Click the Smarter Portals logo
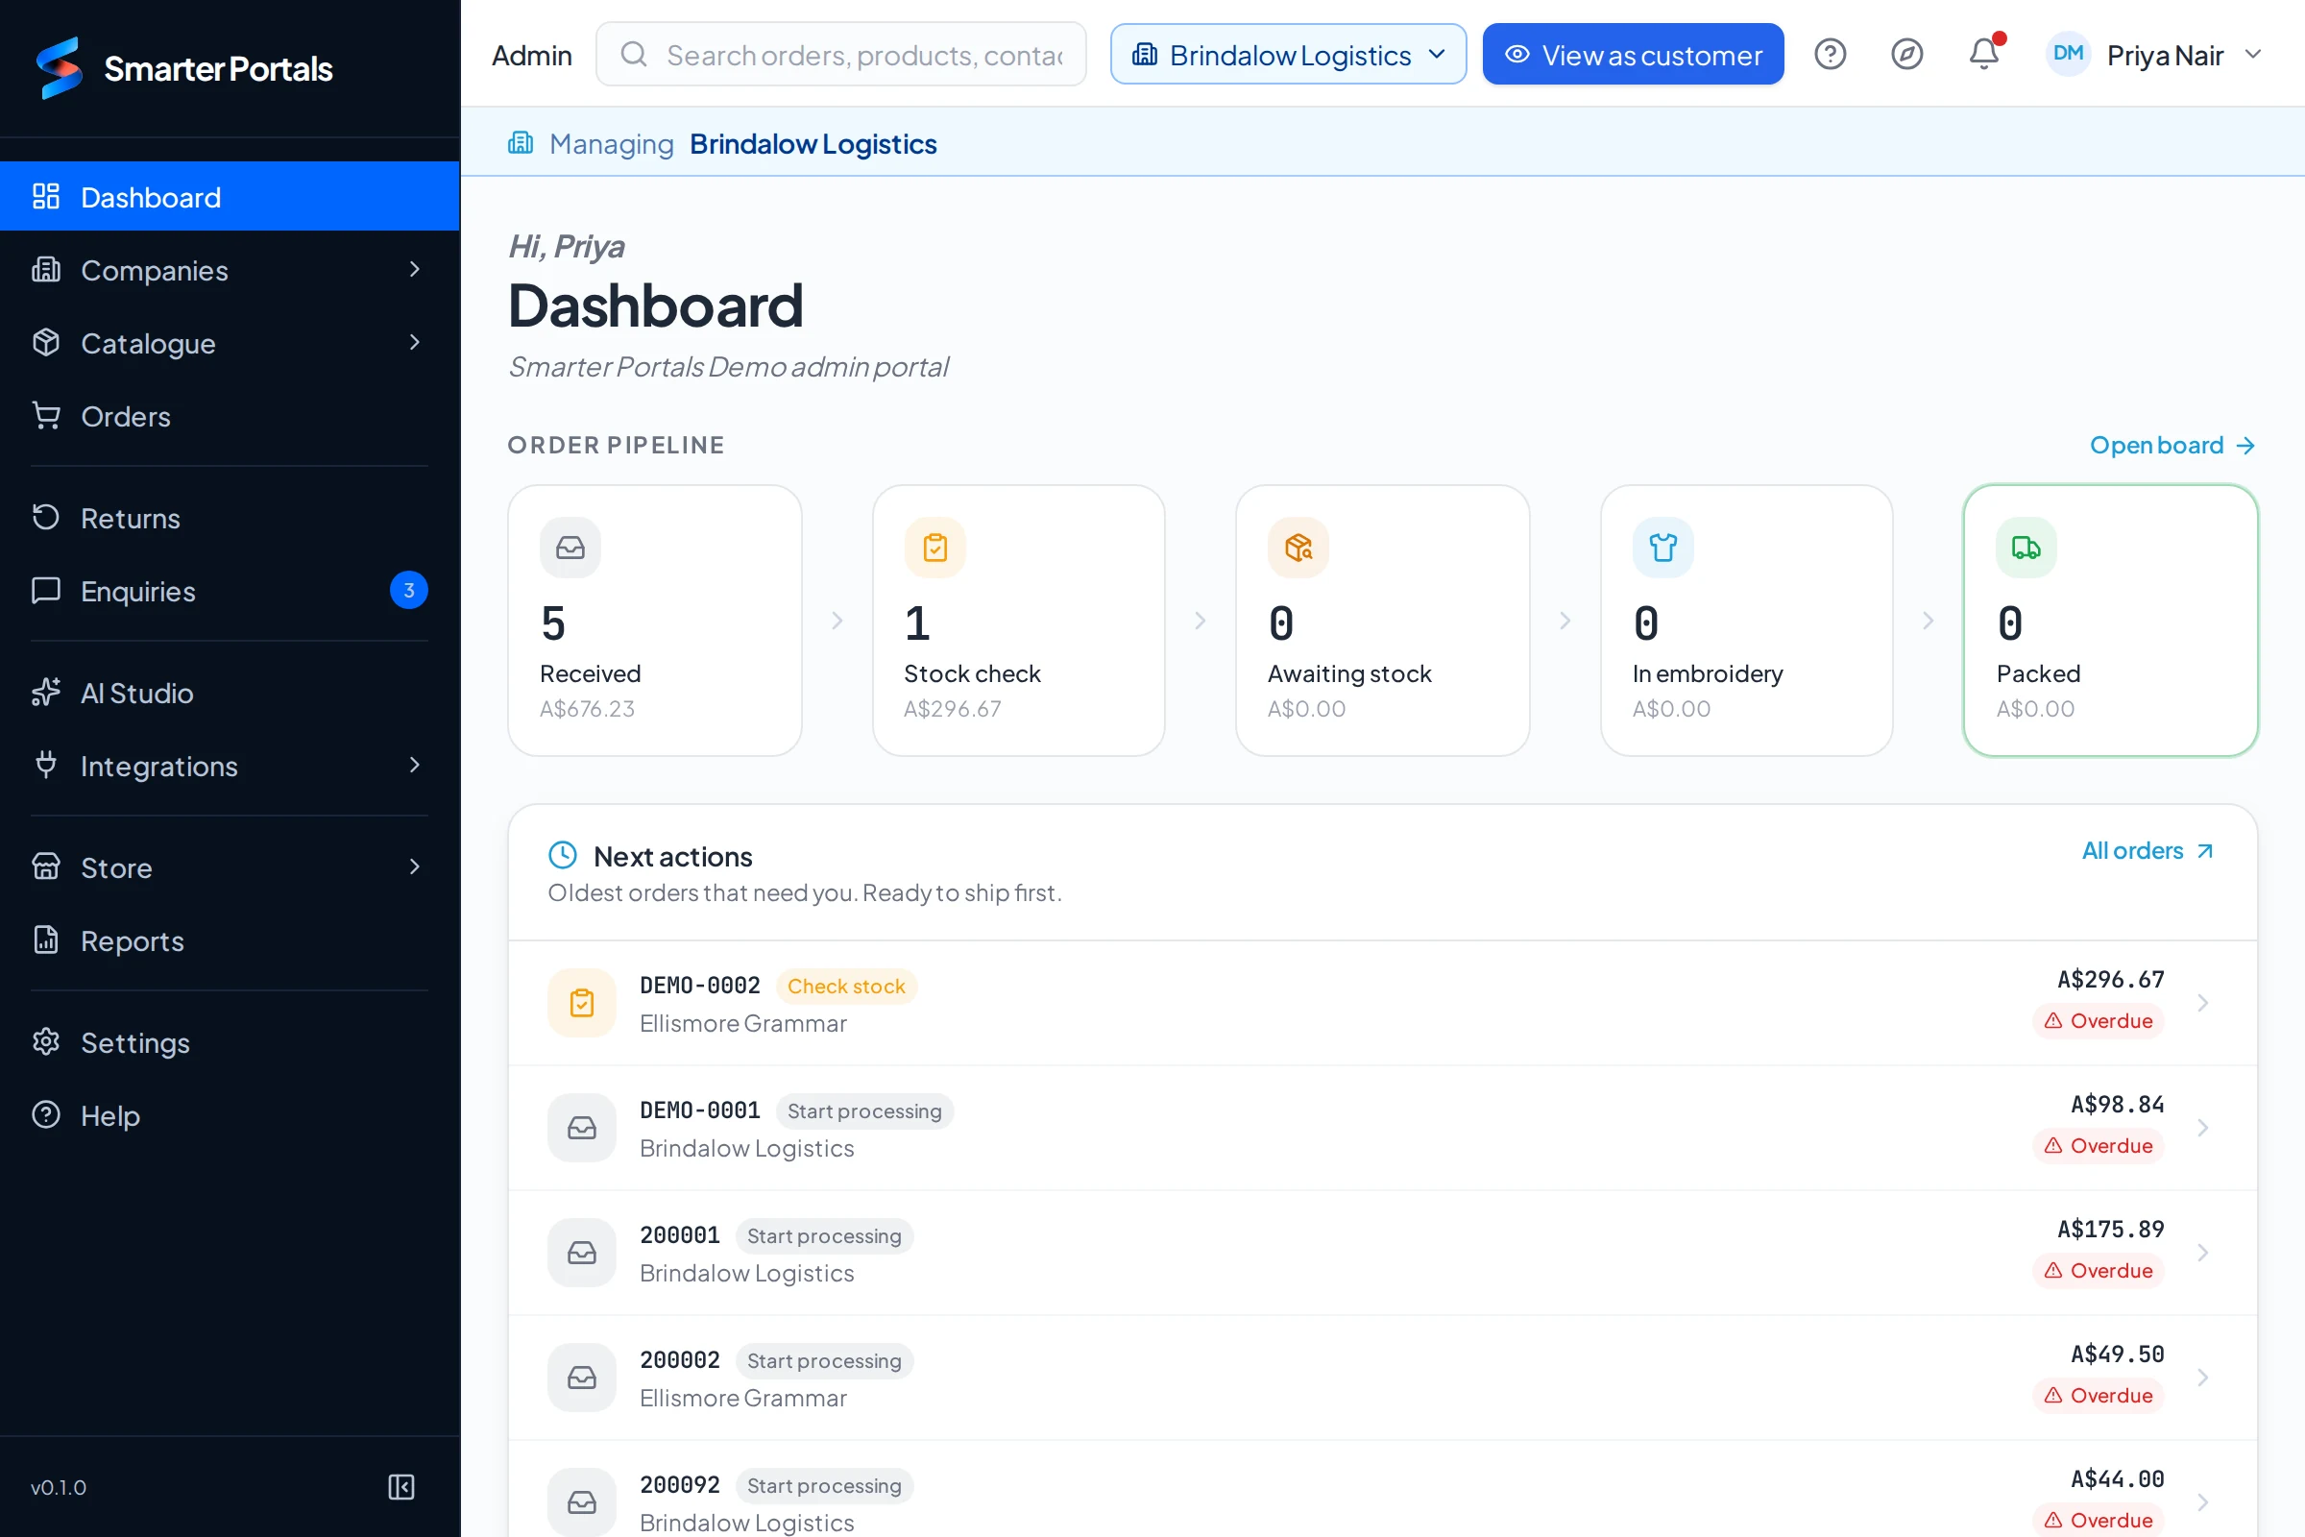The image size is (2305, 1537). click(x=183, y=67)
